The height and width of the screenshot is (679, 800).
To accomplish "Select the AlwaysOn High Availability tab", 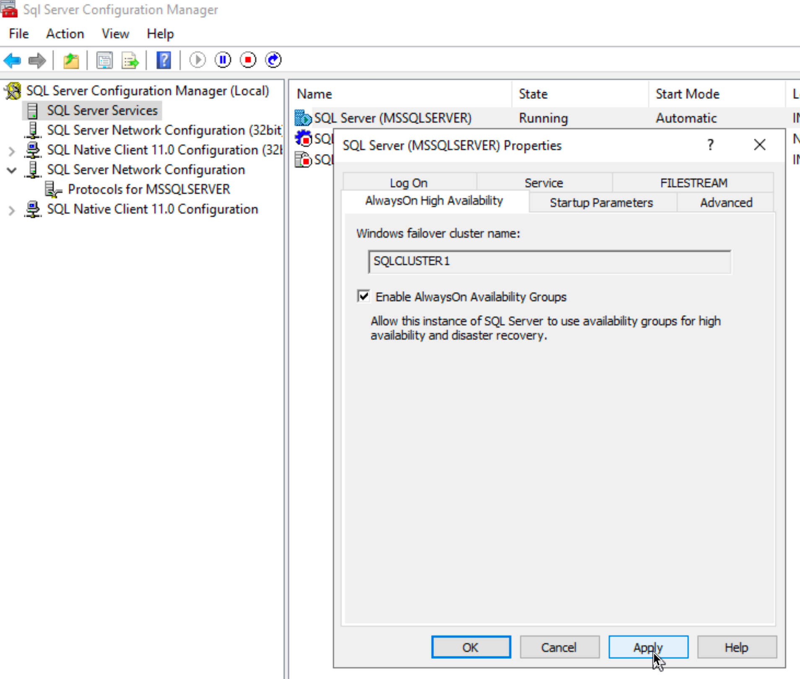I will pyautogui.click(x=434, y=201).
